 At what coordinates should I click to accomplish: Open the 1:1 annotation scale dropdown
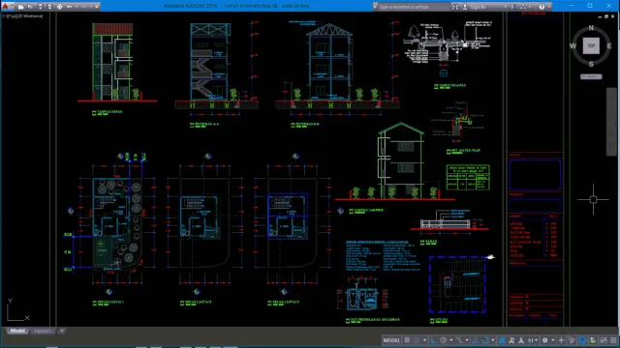(533, 340)
